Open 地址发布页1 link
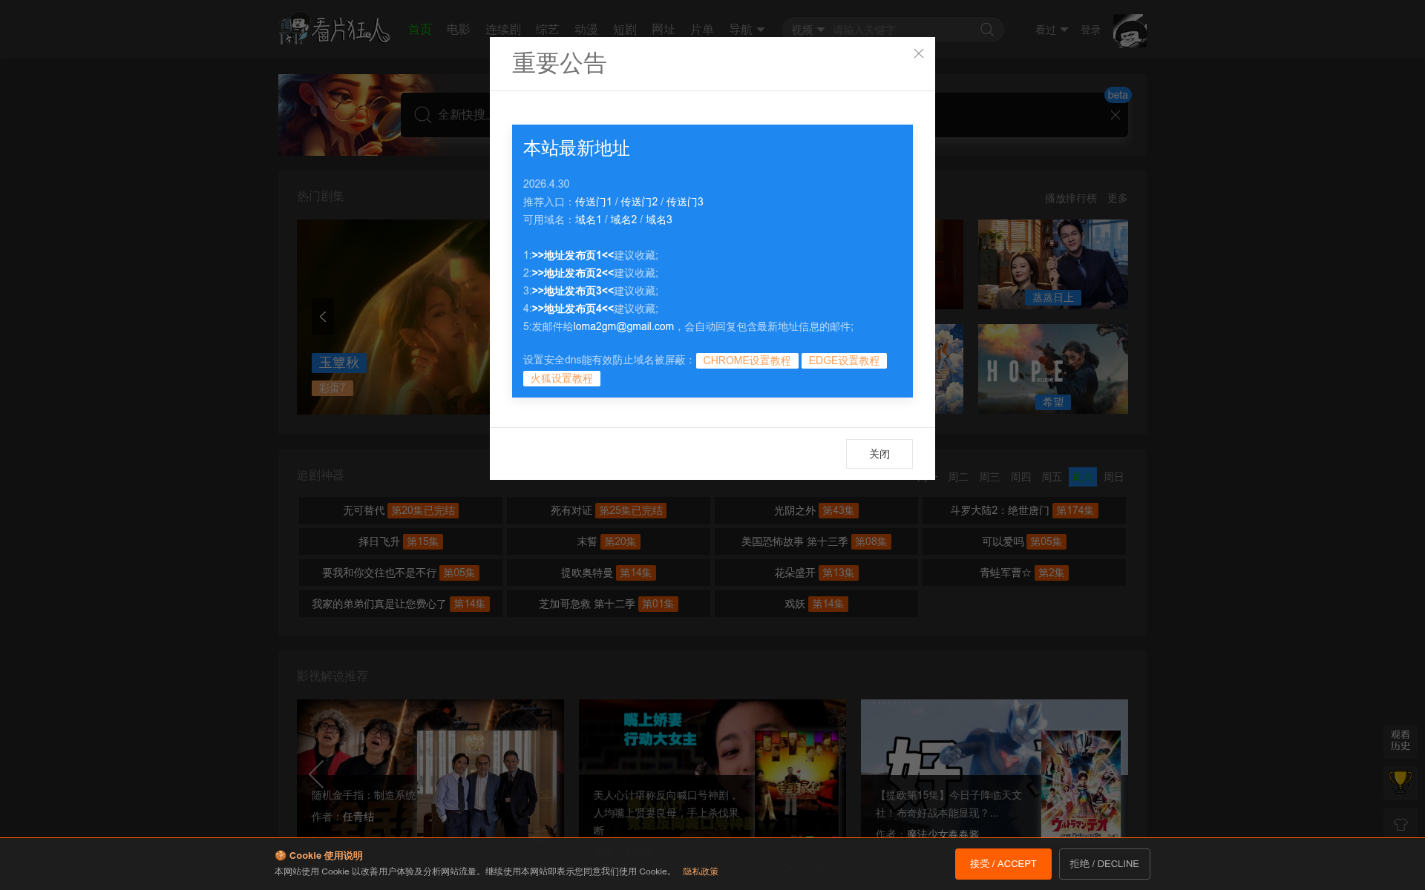 (x=572, y=255)
